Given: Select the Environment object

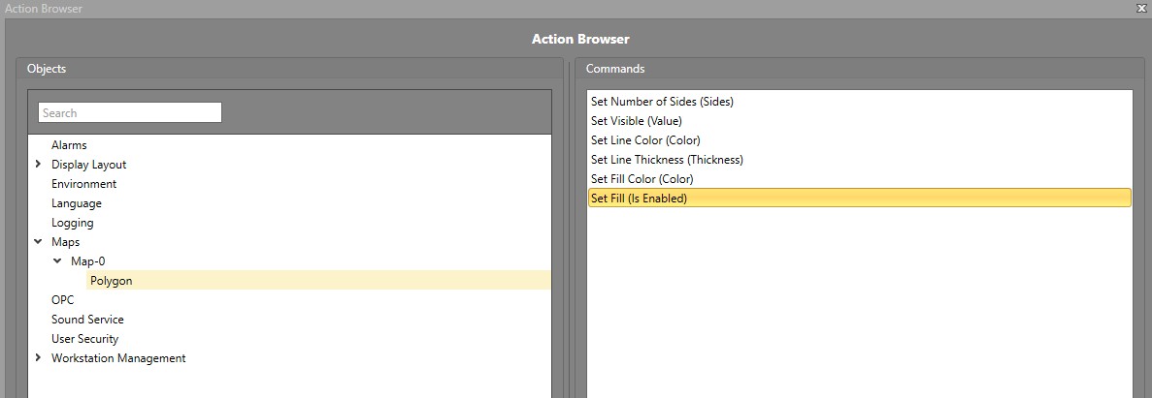Looking at the screenshot, I should 83,184.
